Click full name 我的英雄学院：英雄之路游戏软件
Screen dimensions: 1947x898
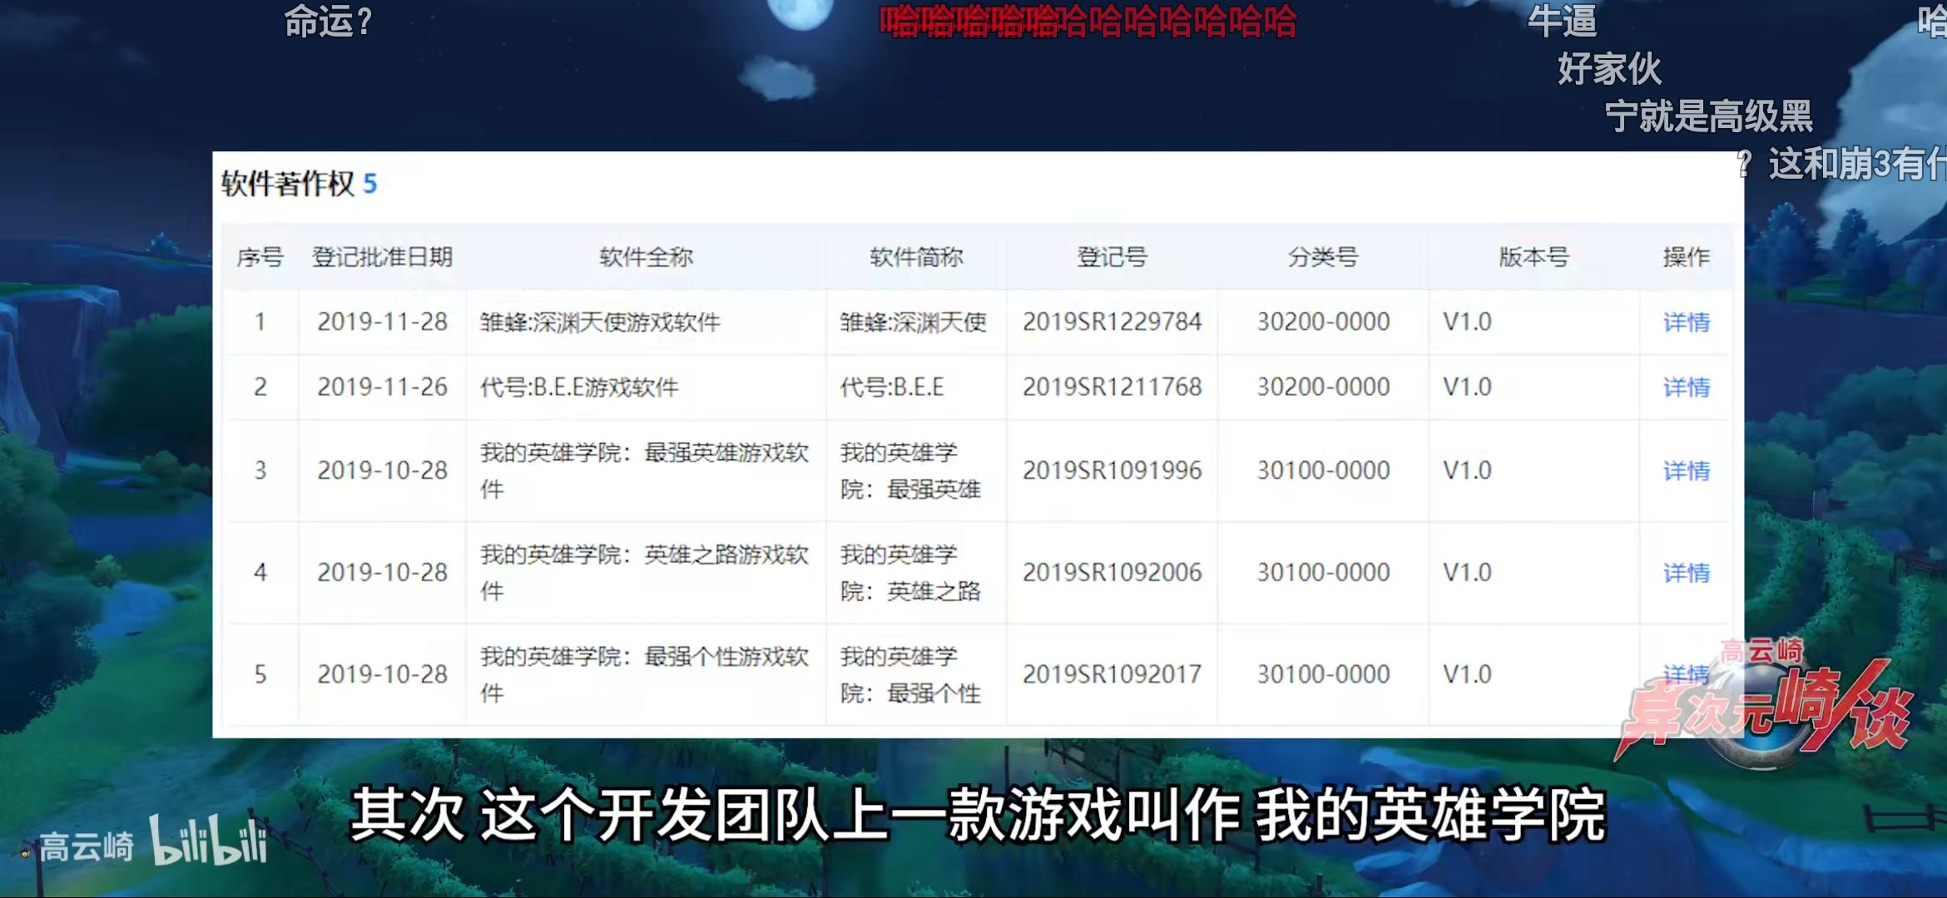click(644, 573)
